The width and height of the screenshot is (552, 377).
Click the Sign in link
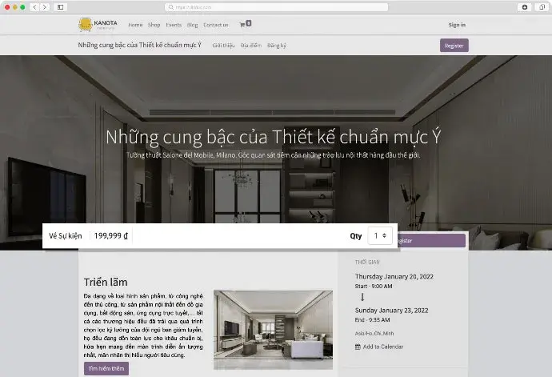coord(457,25)
